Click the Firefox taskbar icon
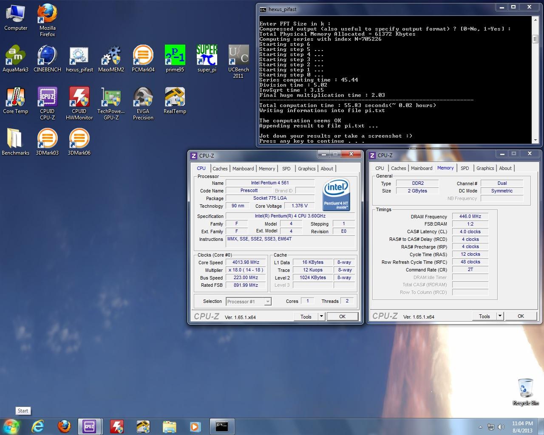The width and height of the screenshot is (544, 435). tap(64, 426)
